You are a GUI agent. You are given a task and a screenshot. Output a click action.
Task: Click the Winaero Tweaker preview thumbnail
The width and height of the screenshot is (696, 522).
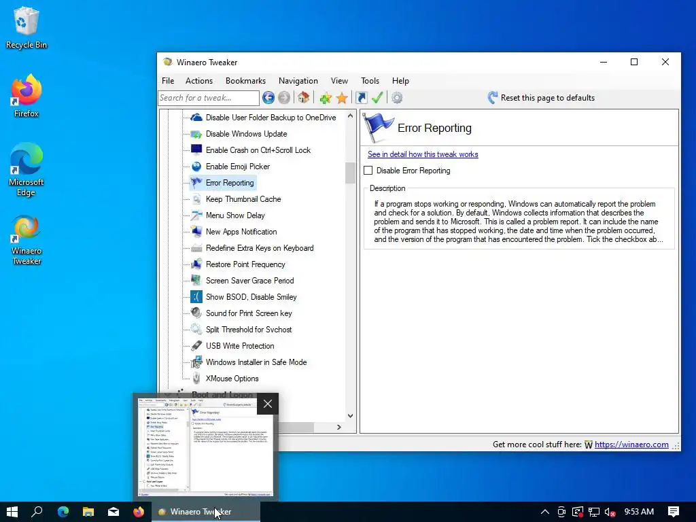point(205,447)
